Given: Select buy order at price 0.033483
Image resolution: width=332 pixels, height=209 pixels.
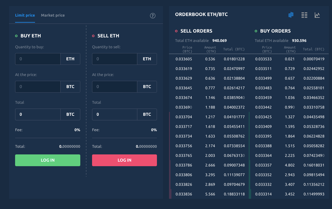Looking at the screenshot, I should pos(289,88).
